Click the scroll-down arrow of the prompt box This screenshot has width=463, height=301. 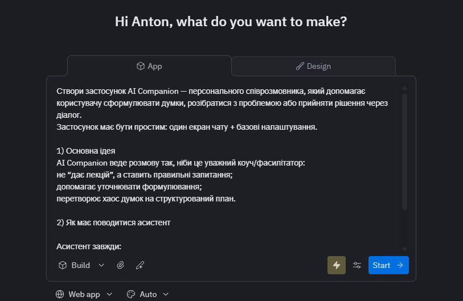click(404, 249)
